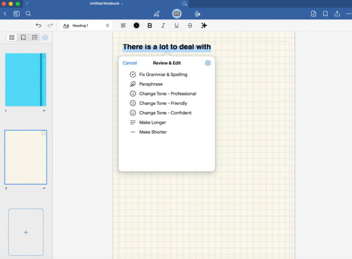Viewport: 352px width, 259px height.
Task: Open the blue cover page thumbnail
Action: click(x=26, y=80)
